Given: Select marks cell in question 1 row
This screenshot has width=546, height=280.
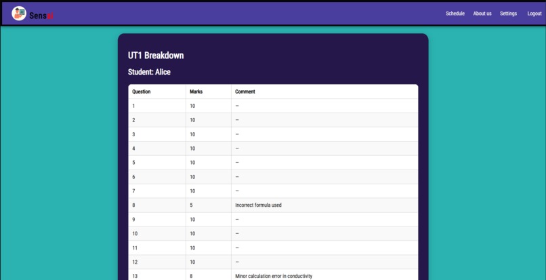Looking at the screenshot, I should click(x=209, y=106).
